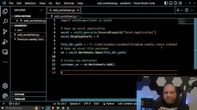Viewport: 197px width, 110px height.
Task: Open the Help menu
Action: click(80, 3)
